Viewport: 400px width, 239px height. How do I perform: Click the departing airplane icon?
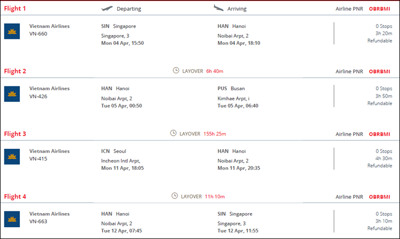pos(107,9)
